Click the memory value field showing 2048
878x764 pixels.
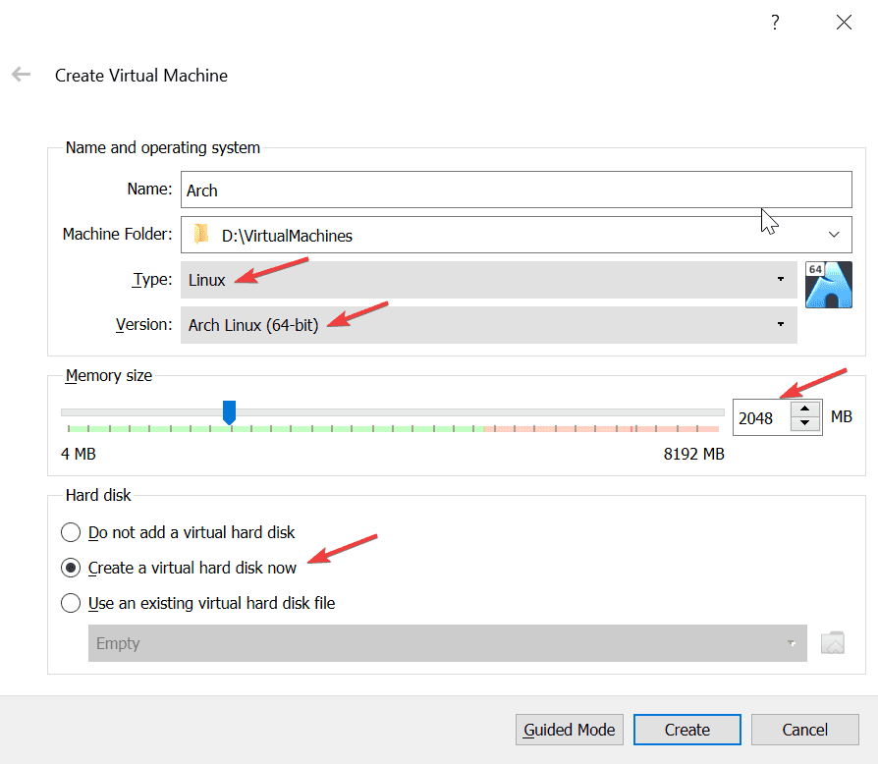(x=762, y=417)
